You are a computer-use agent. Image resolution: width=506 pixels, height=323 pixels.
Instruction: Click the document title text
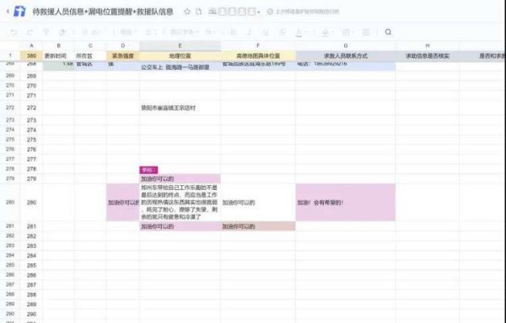coord(103,12)
